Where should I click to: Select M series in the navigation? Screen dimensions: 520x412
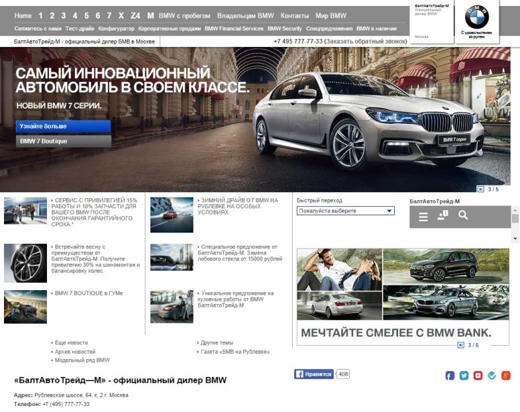150,16
